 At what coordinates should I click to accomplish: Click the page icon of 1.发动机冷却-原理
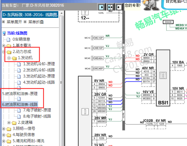pos(19,64)
